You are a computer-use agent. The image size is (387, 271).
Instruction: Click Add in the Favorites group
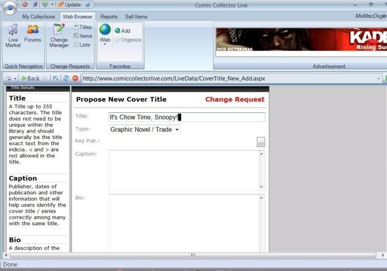(122, 31)
